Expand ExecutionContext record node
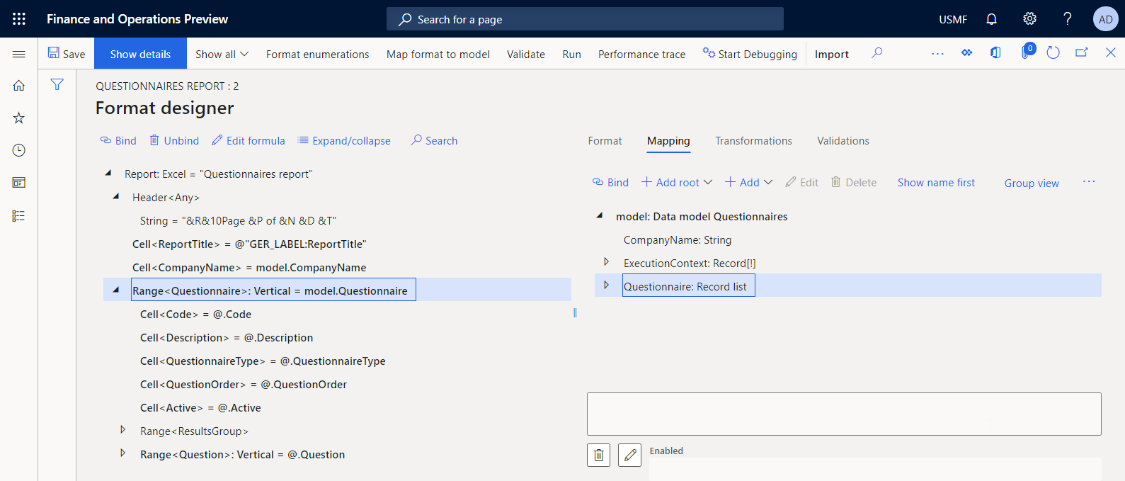This screenshot has width=1125, height=481. tap(607, 262)
